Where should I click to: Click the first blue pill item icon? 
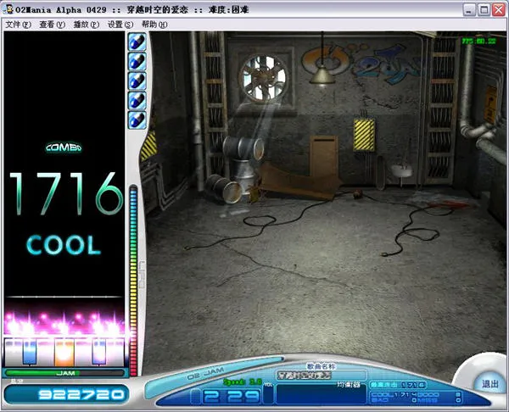137,42
